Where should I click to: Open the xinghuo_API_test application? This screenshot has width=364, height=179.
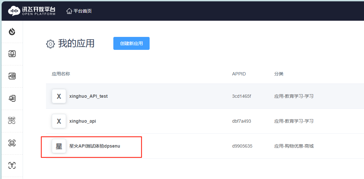pos(88,96)
